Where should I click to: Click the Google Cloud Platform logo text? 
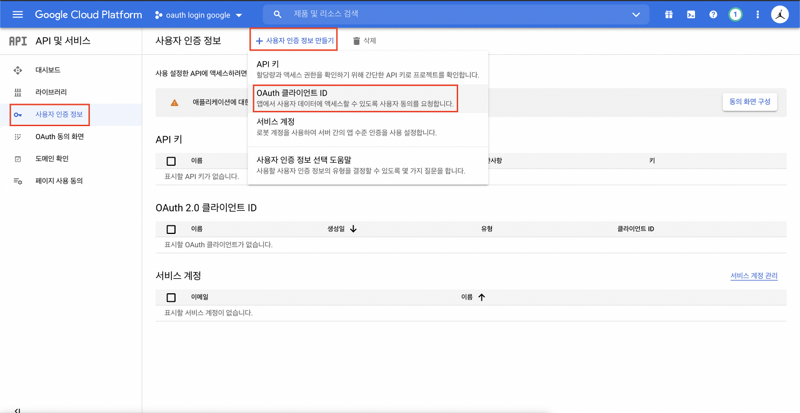point(88,14)
